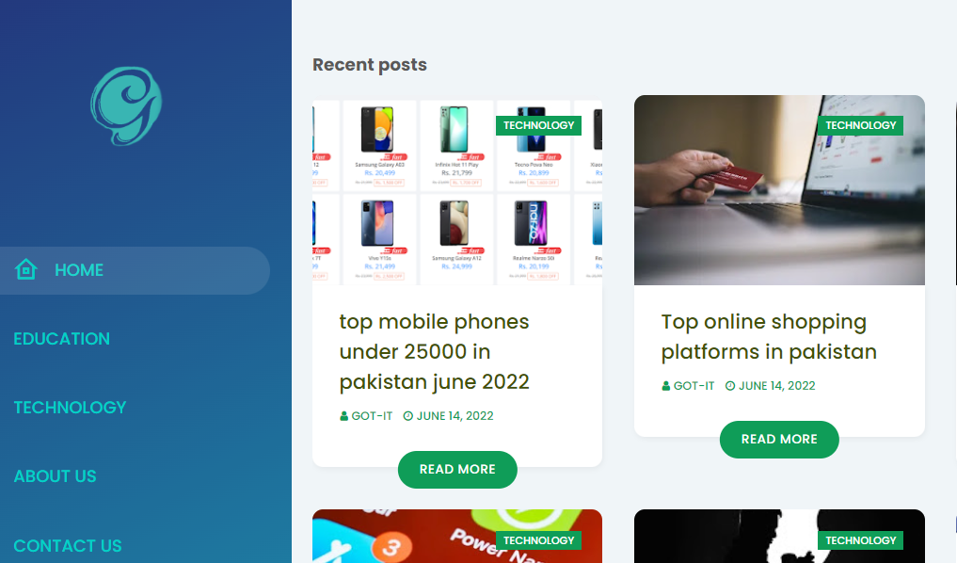
Task: Click author icon on online shopping post
Action: click(x=666, y=386)
